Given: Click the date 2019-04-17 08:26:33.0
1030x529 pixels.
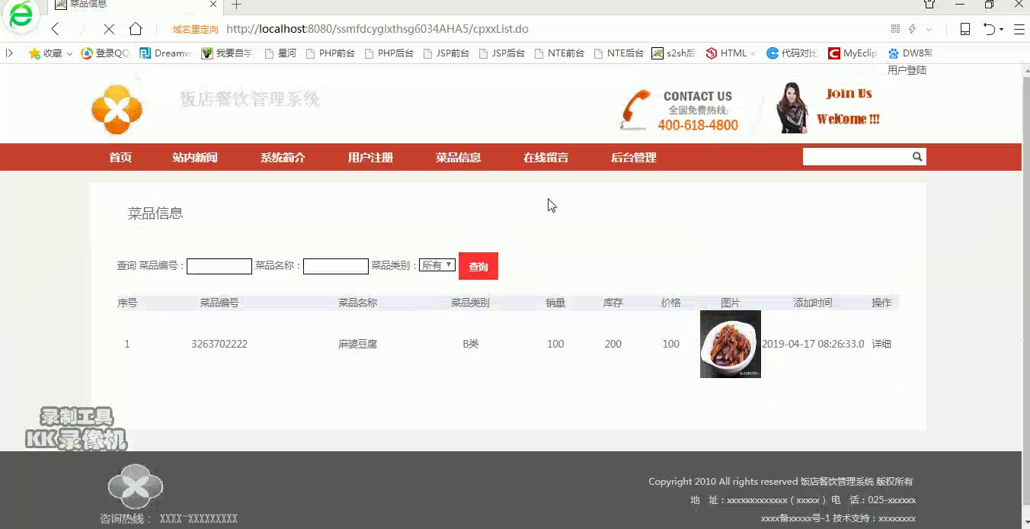Looking at the screenshot, I should click(813, 344).
